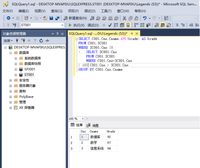Open the 连接 dropdown in Object Explorer
The image size is (200, 168).
coord(8,40)
